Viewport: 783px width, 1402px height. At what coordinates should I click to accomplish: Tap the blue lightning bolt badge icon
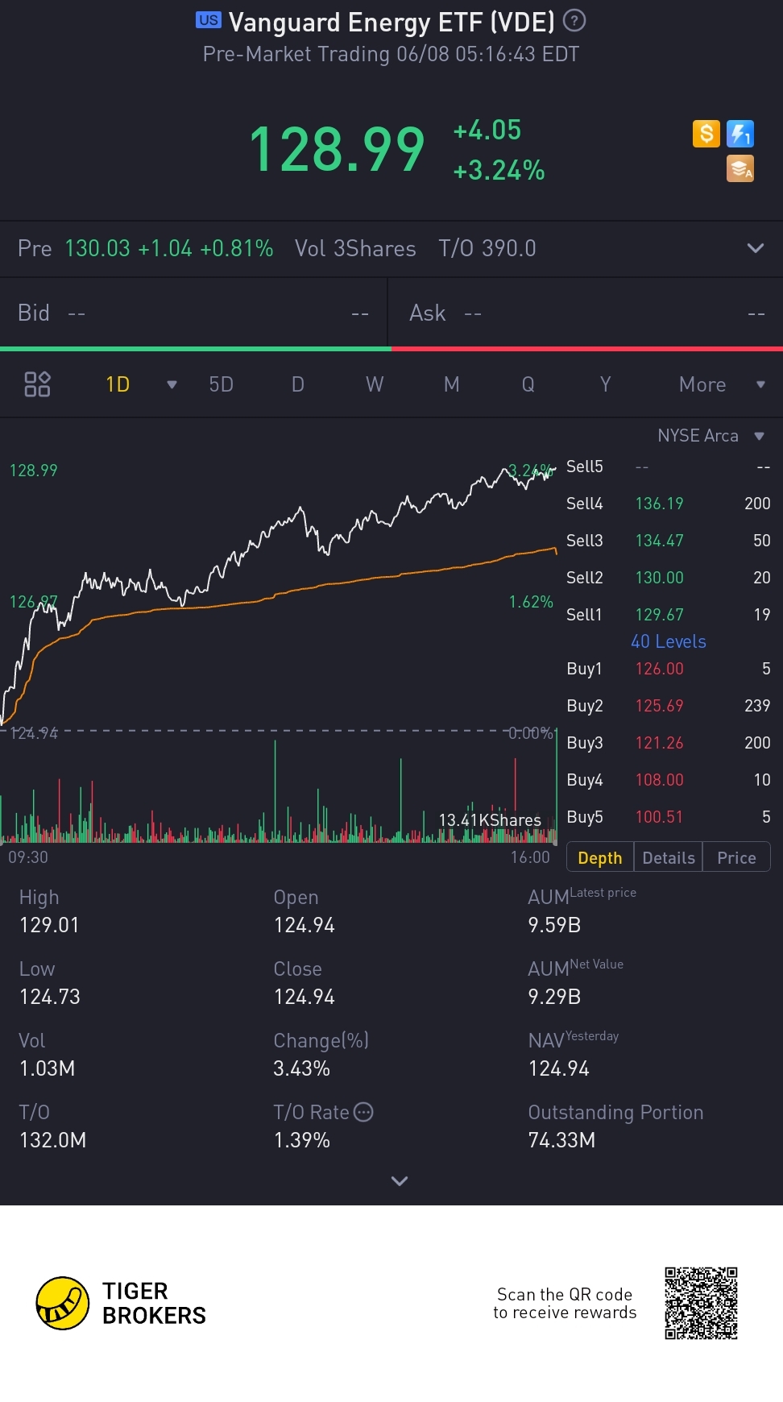coord(740,133)
